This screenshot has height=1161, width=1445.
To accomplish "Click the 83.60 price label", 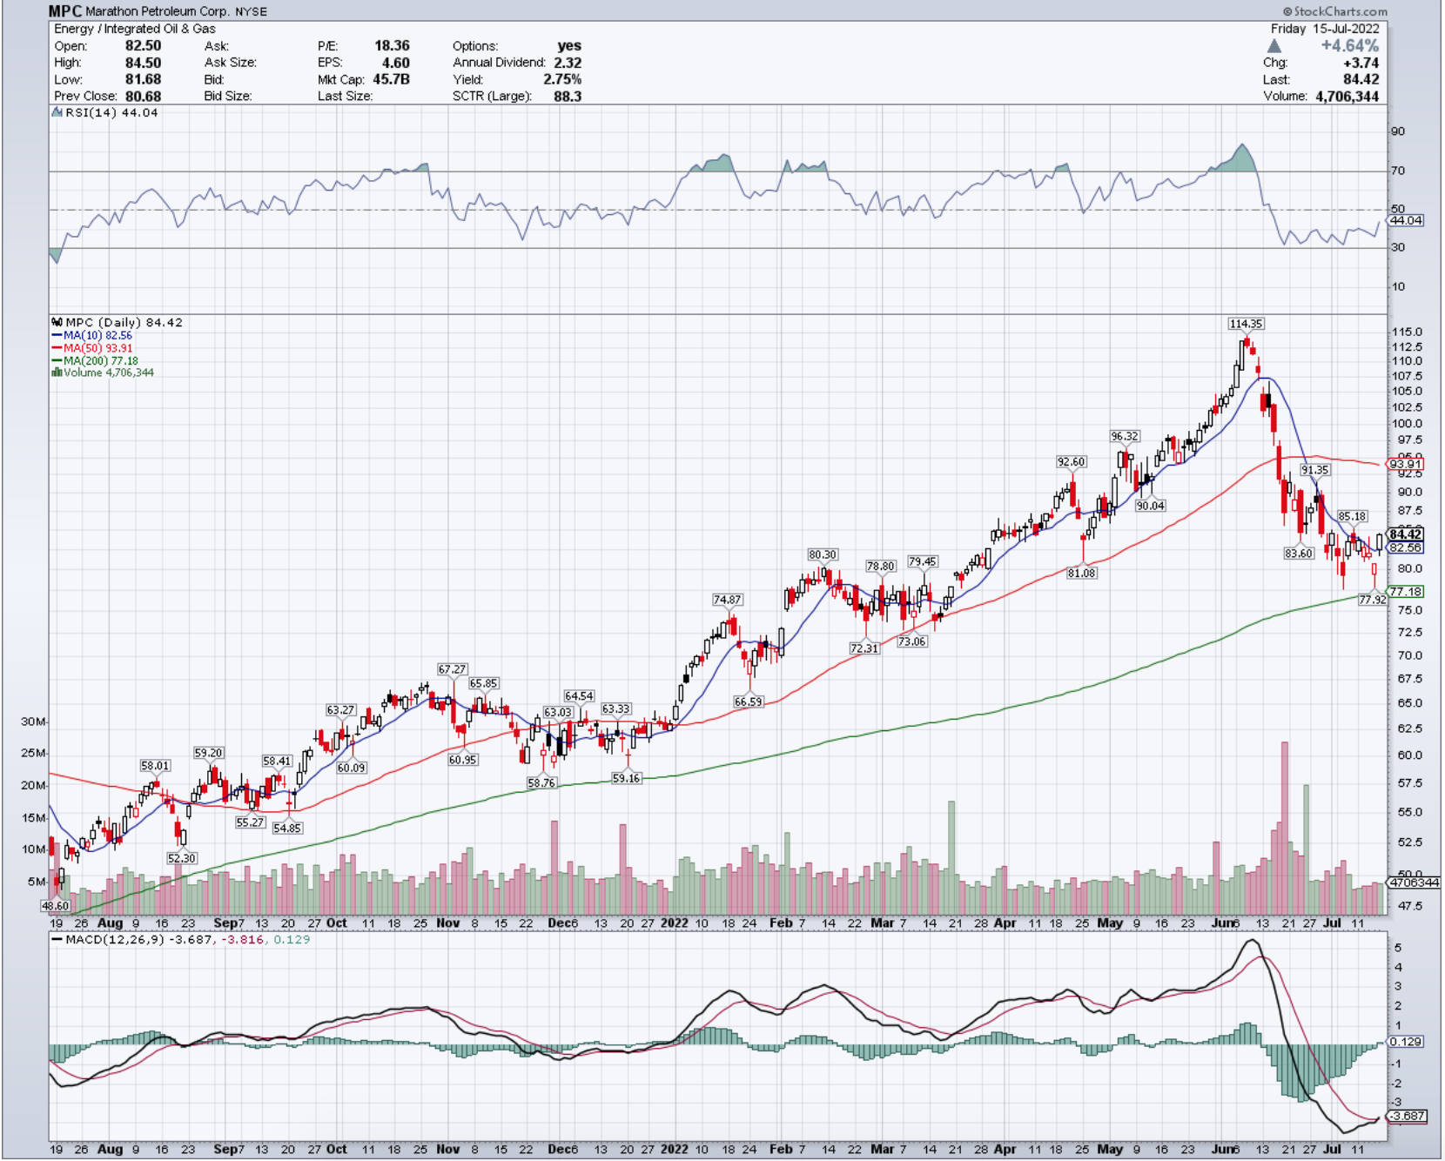I will (1299, 554).
